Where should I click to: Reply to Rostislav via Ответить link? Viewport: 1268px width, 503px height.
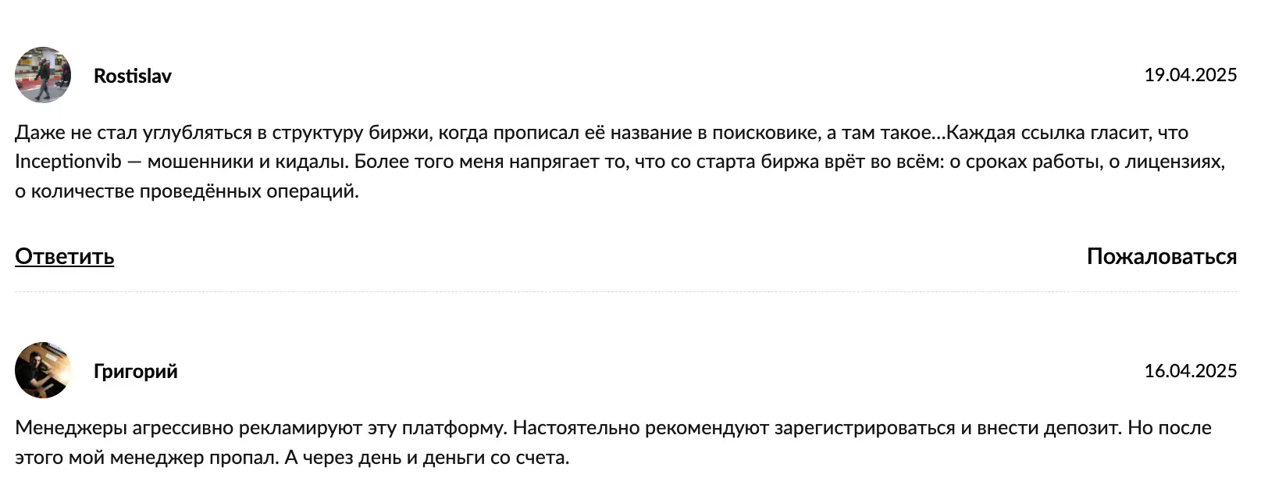(65, 256)
